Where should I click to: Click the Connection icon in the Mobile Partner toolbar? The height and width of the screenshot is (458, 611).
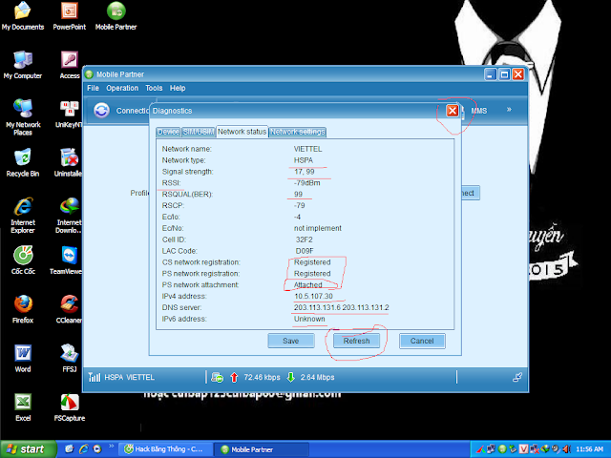(101, 111)
